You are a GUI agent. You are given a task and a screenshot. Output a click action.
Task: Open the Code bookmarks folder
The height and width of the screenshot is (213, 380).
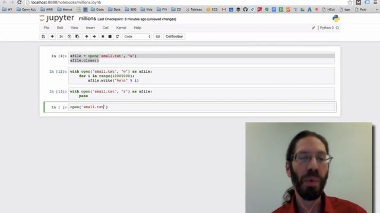point(97,9)
